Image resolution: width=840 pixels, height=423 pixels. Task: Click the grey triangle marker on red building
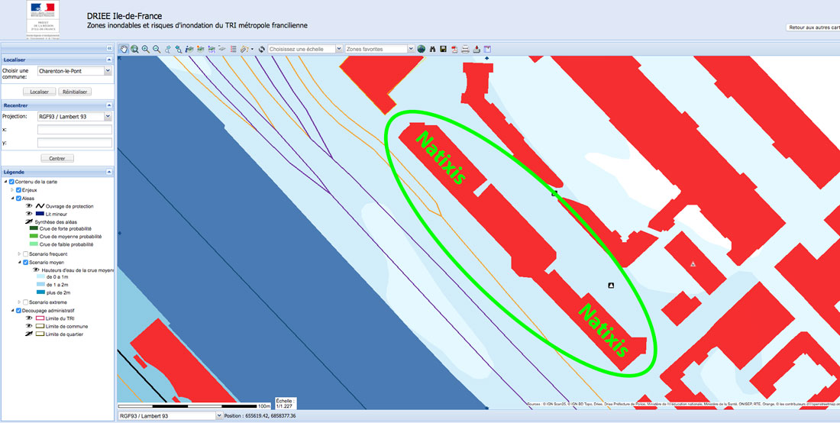pos(693,264)
